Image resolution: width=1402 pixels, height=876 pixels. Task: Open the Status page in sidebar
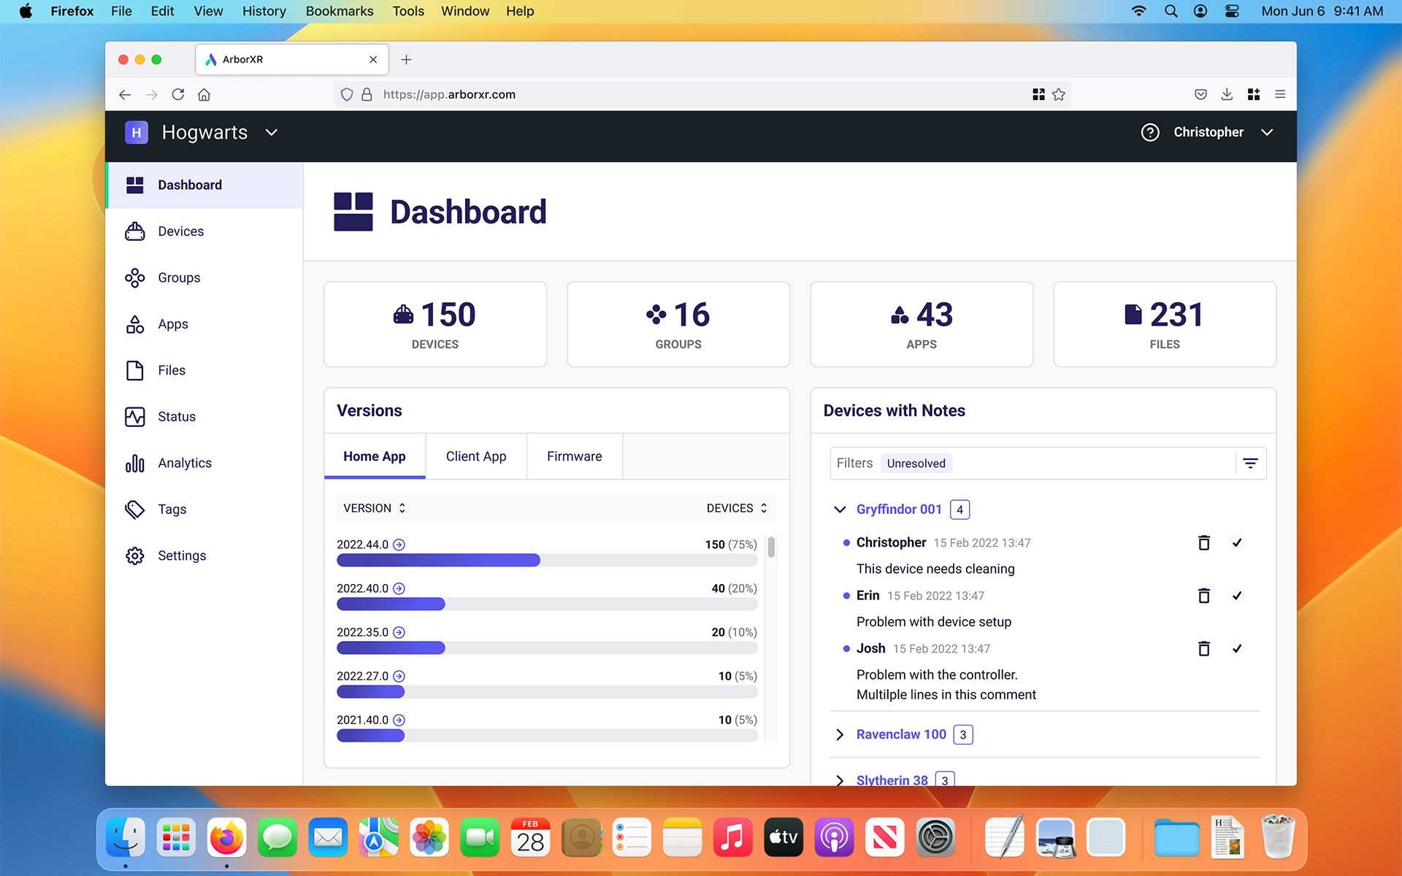pyautogui.click(x=204, y=417)
